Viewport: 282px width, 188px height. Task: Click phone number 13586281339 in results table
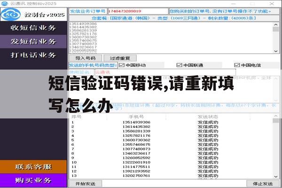click(136, 131)
